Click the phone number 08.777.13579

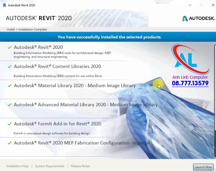190,83
